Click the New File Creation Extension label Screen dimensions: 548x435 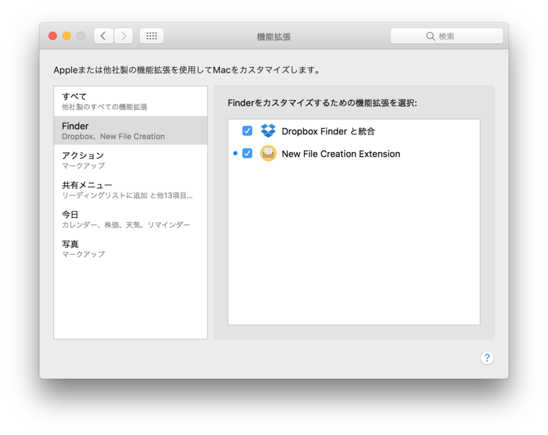click(340, 153)
